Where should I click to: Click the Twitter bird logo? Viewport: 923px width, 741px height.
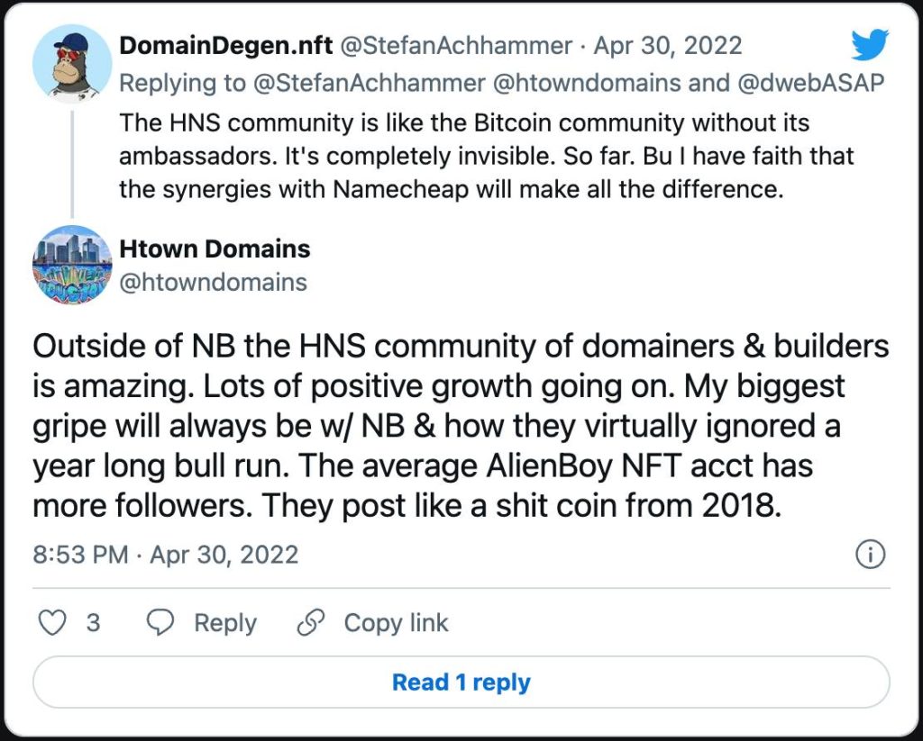click(870, 45)
